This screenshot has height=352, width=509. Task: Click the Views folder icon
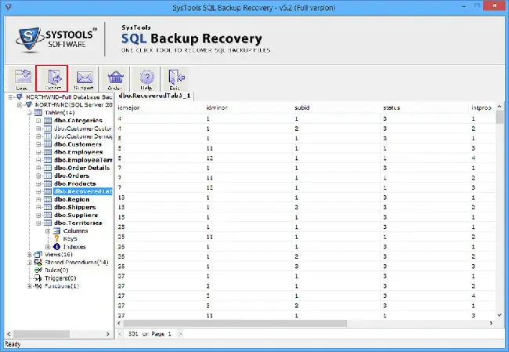pos(38,254)
